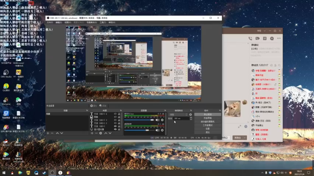Image resolution: width=314 pixels, height=176 pixels.
Task: Increase transition duration with up arrow
Action: click(191, 118)
